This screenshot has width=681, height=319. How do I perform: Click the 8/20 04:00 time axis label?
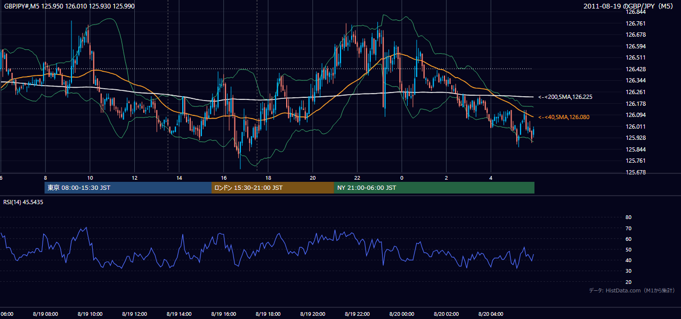(x=491, y=314)
